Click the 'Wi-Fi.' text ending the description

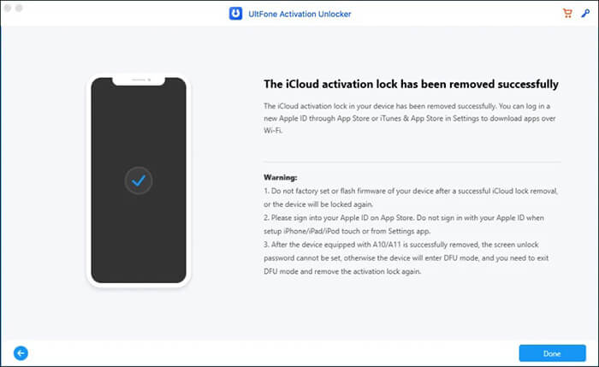[273, 131]
